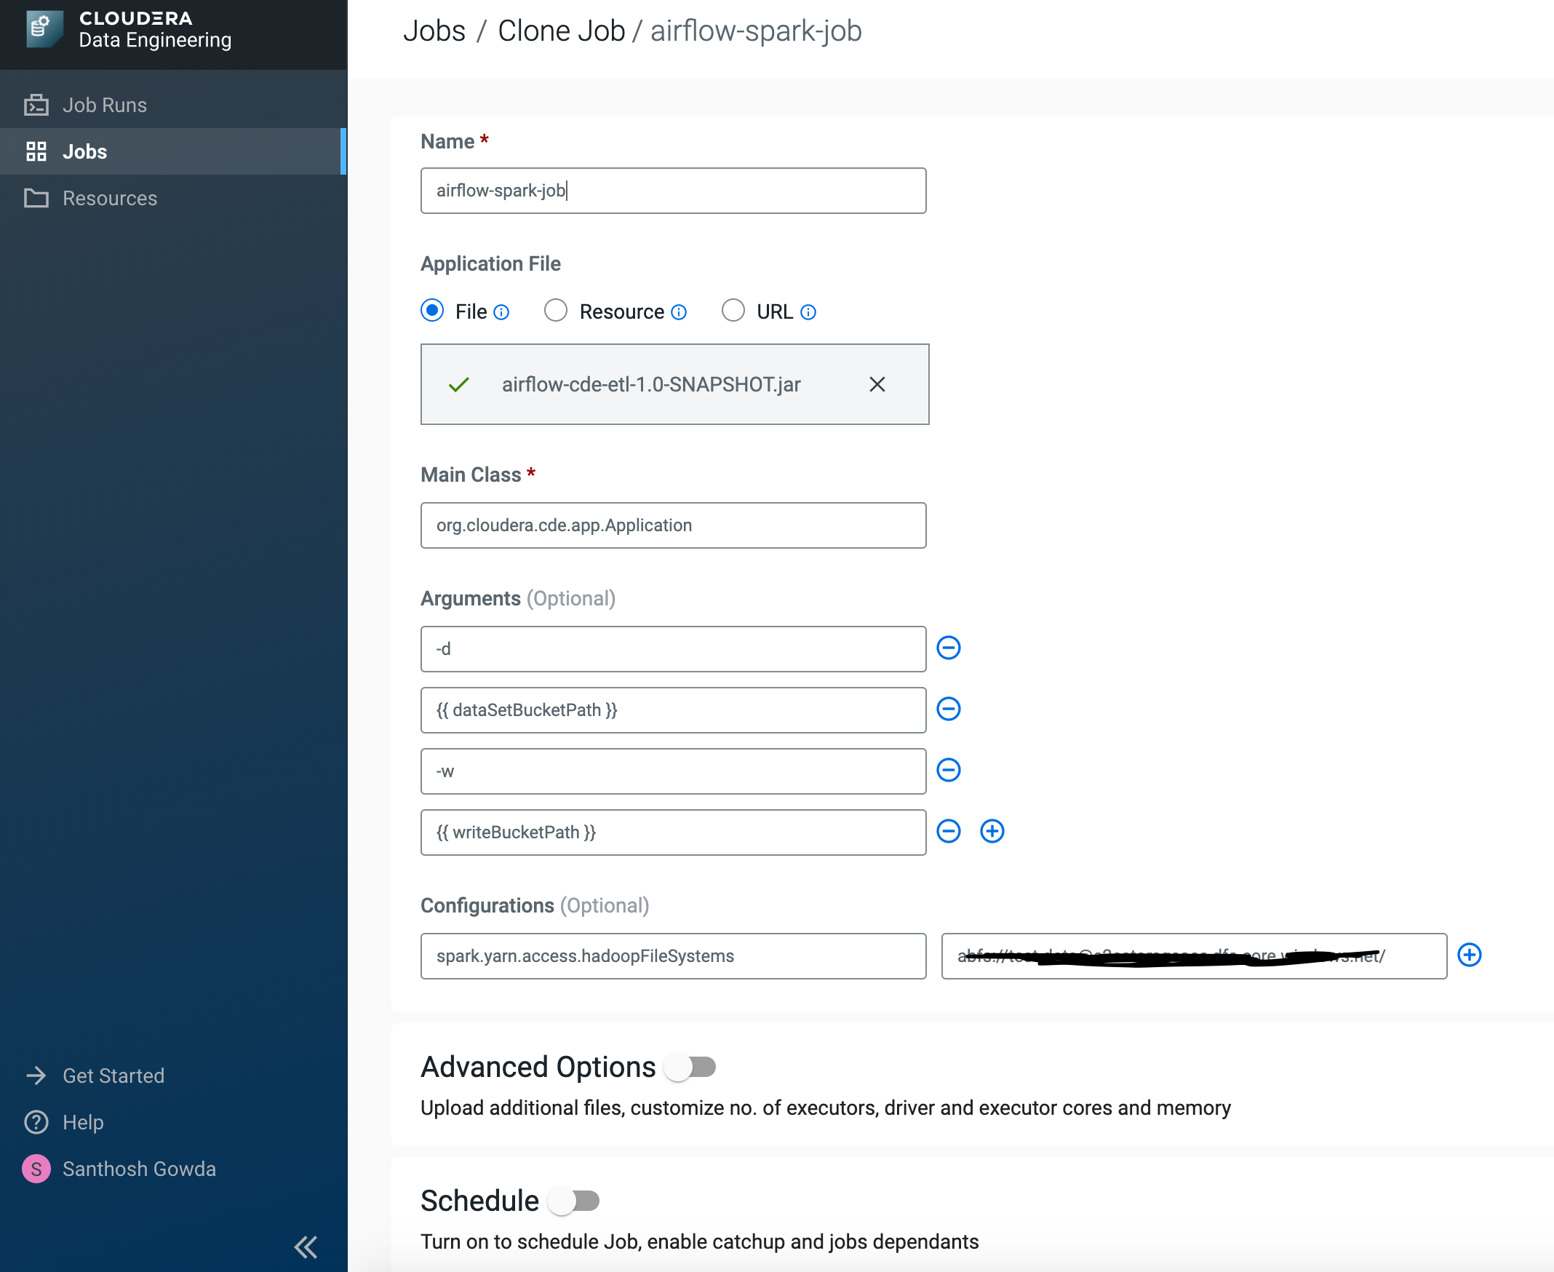Viewport: 1554px width, 1272px height.
Task: Add a new argument with plus icon
Action: pyautogui.click(x=992, y=831)
